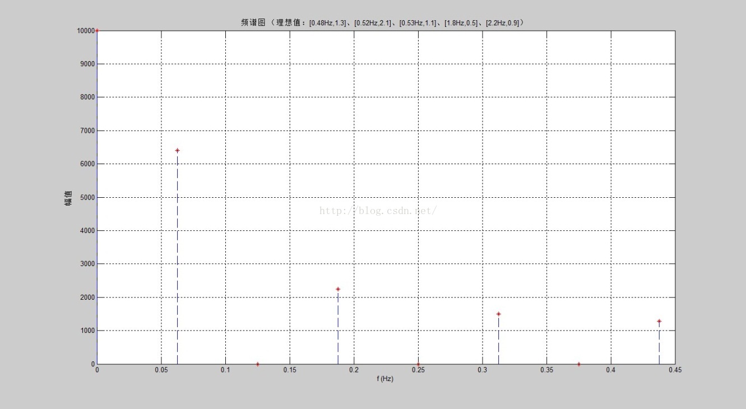This screenshot has width=746, height=409.
Task: Select the zero-amplitude marker near f=0.375
Action: tap(578, 364)
